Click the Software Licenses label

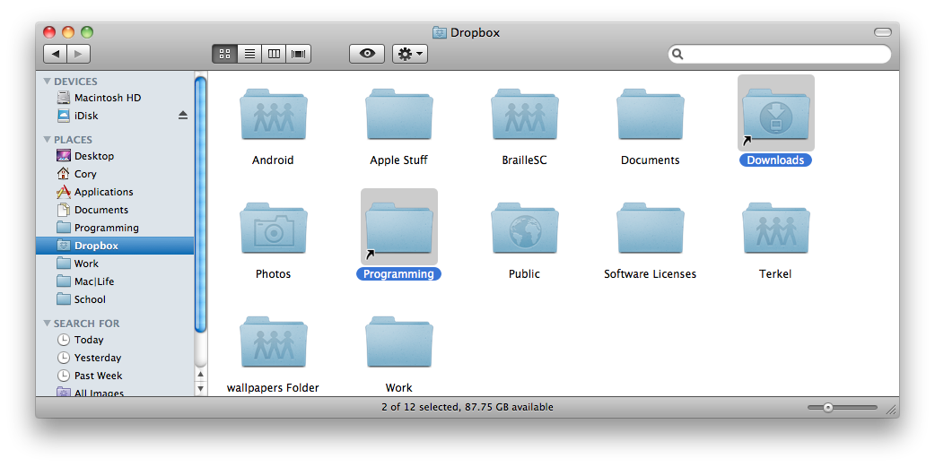[x=650, y=274]
